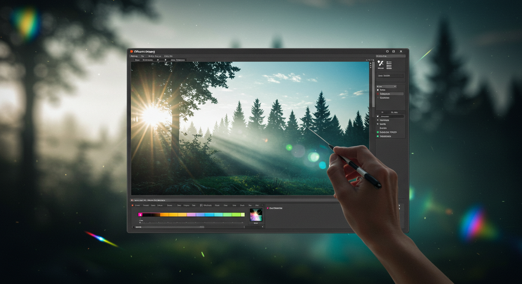
Task: Click the pink square on gradient bar start
Action: [140, 214]
